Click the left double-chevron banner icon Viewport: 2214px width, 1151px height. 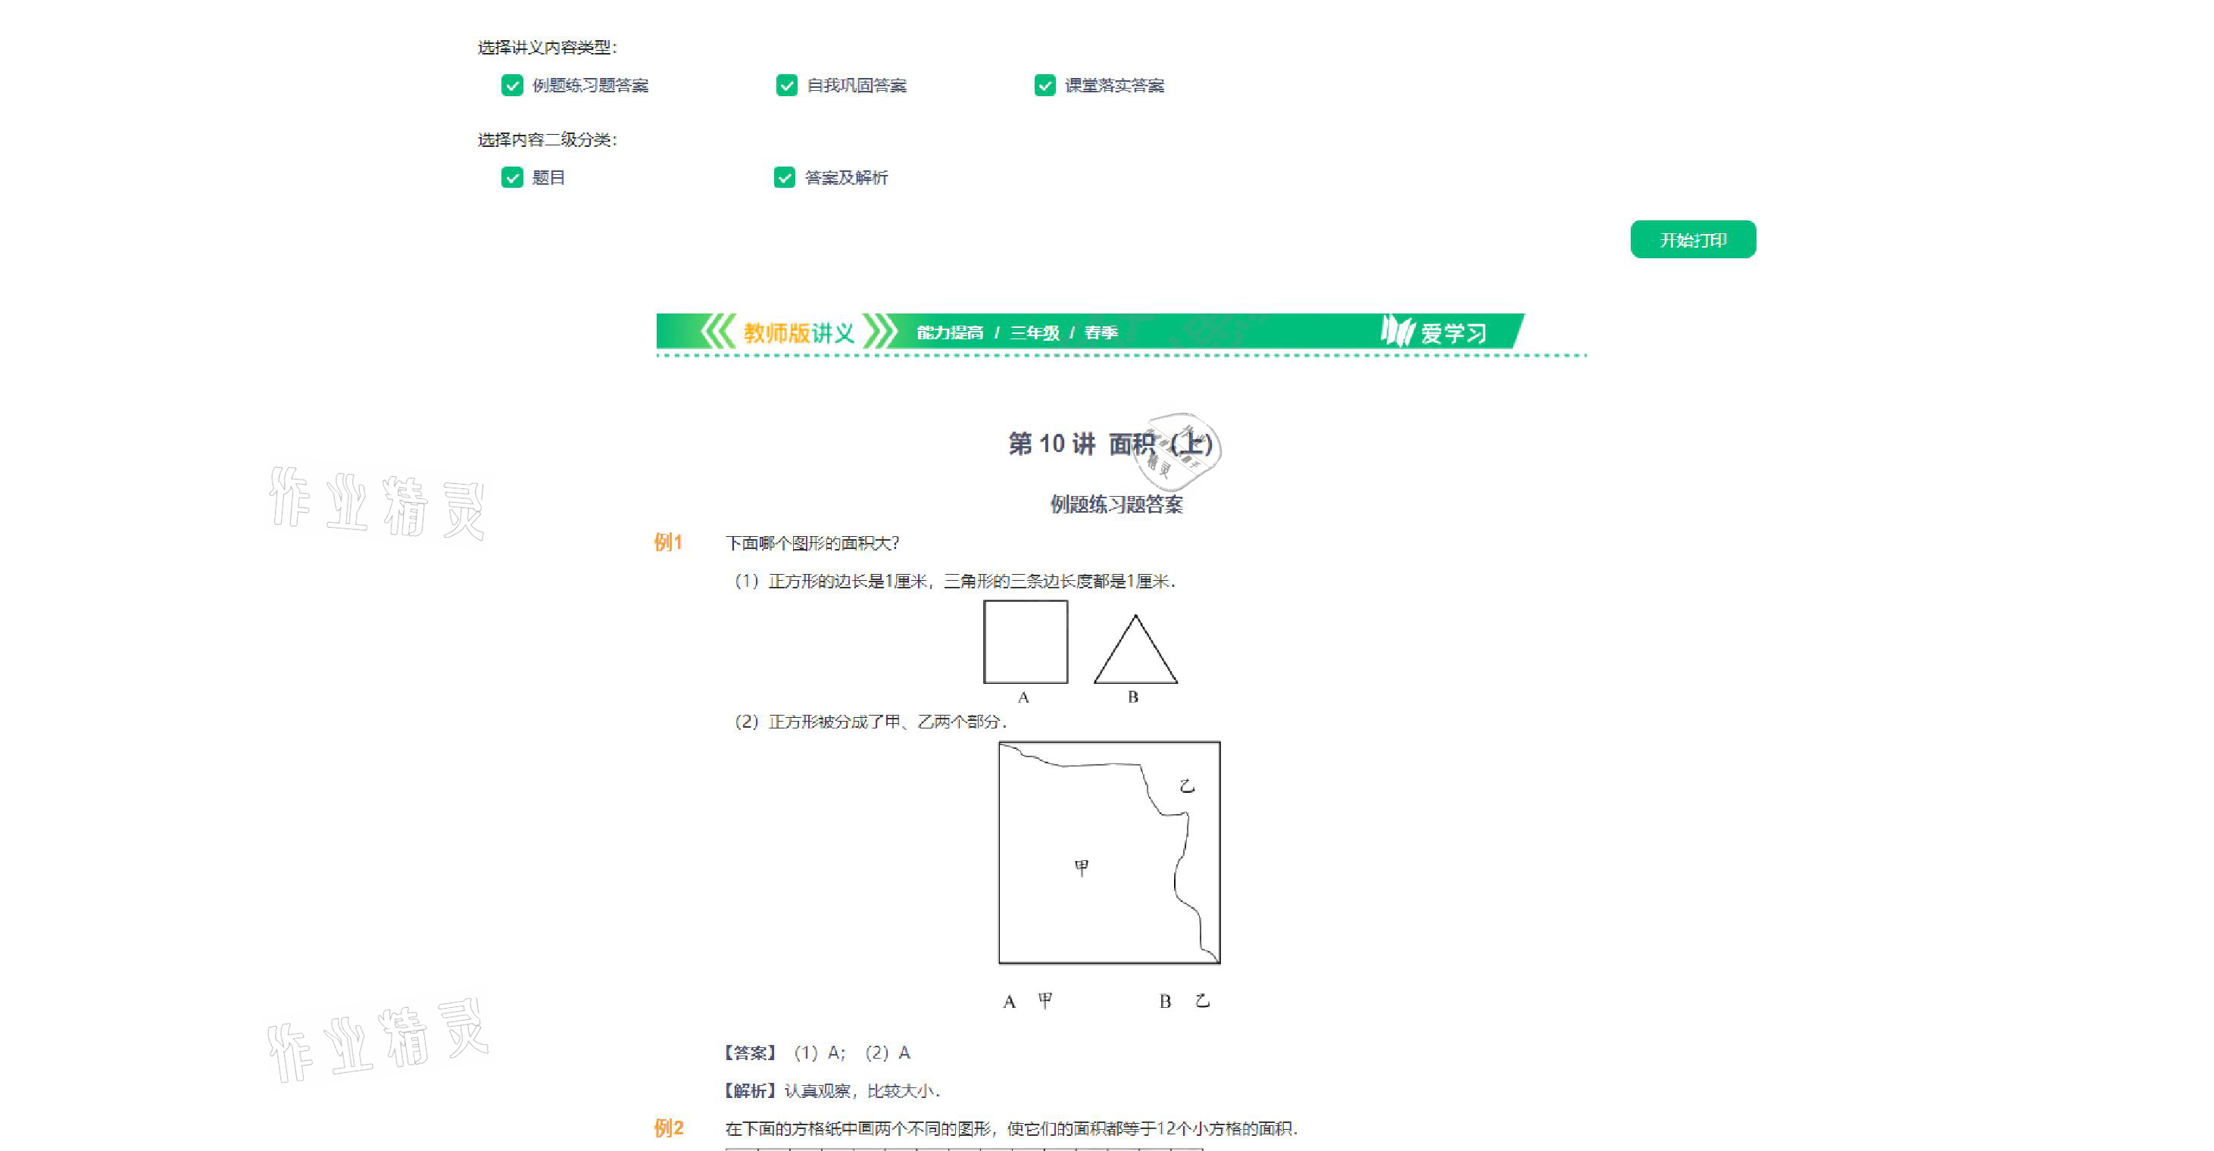pos(717,332)
